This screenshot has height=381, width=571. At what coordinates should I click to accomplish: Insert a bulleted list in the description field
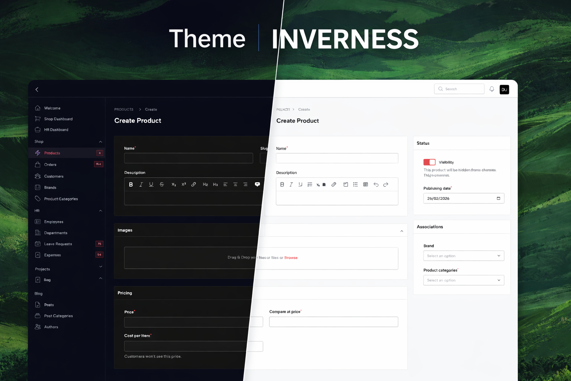pyautogui.click(x=355, y=184)
